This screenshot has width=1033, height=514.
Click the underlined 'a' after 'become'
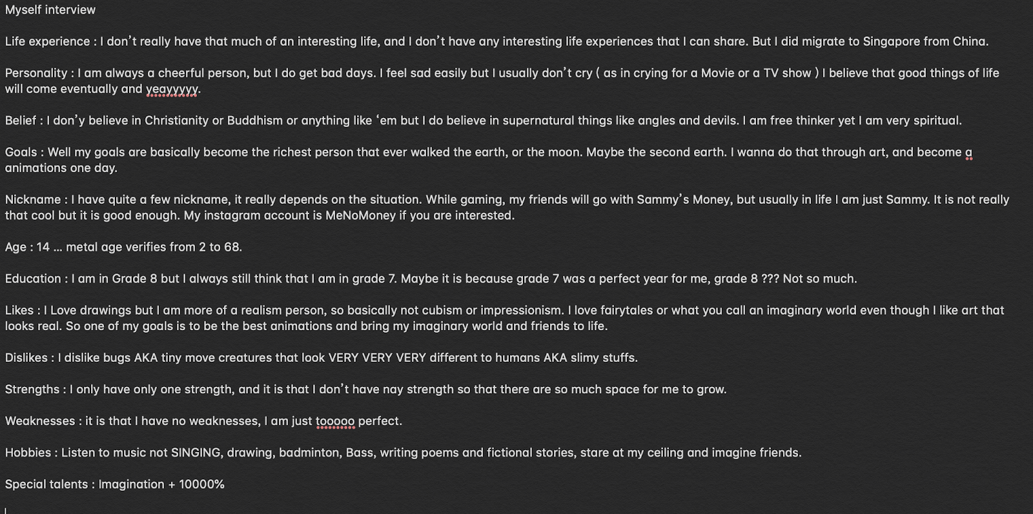pos(968,153)
